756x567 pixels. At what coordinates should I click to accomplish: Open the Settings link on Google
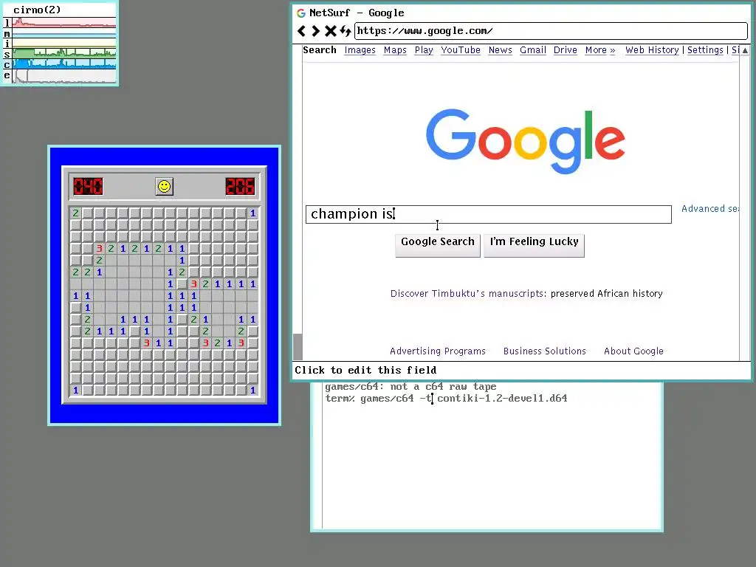pos(705,50)
